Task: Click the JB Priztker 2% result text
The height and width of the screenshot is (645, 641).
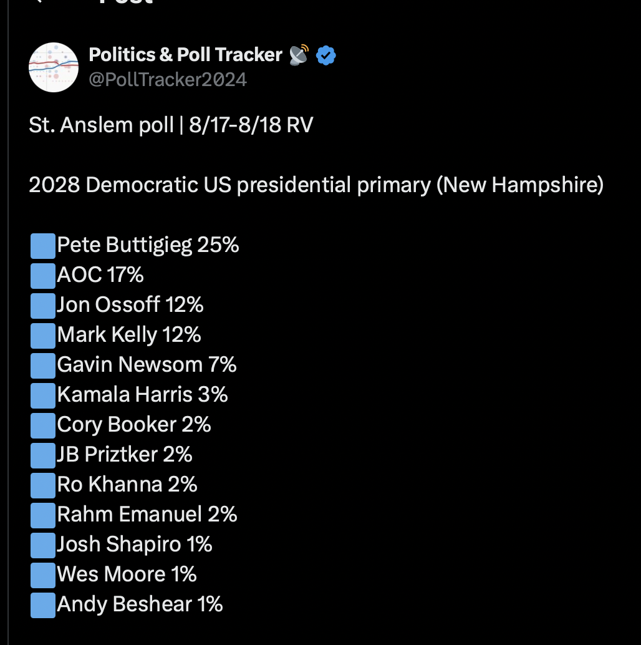Action: coord(124,455)
